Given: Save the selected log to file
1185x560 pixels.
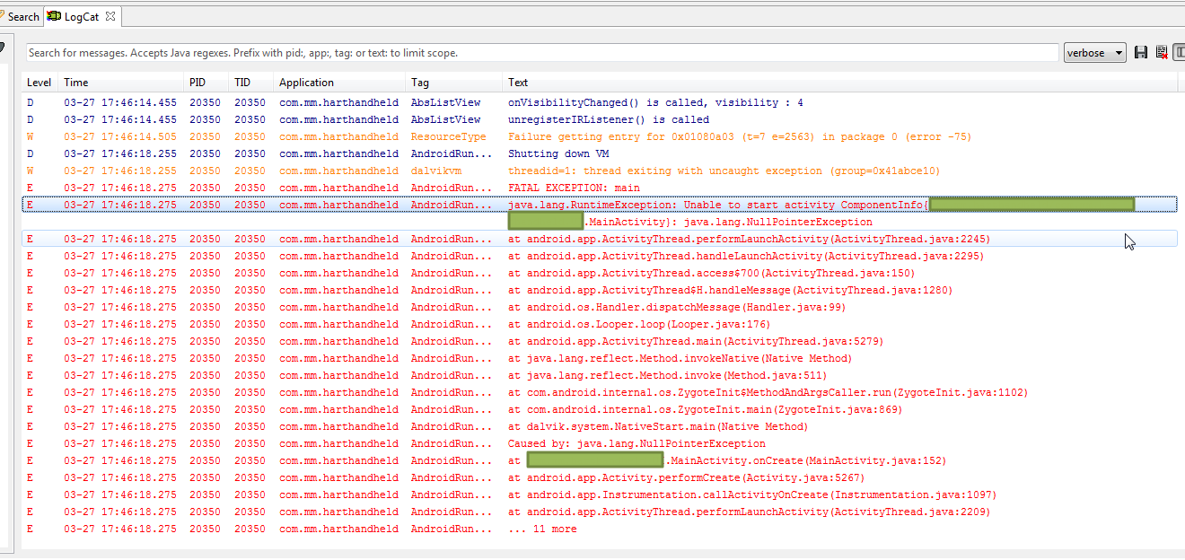Looking at the screenshot, I should (1141, 53).
